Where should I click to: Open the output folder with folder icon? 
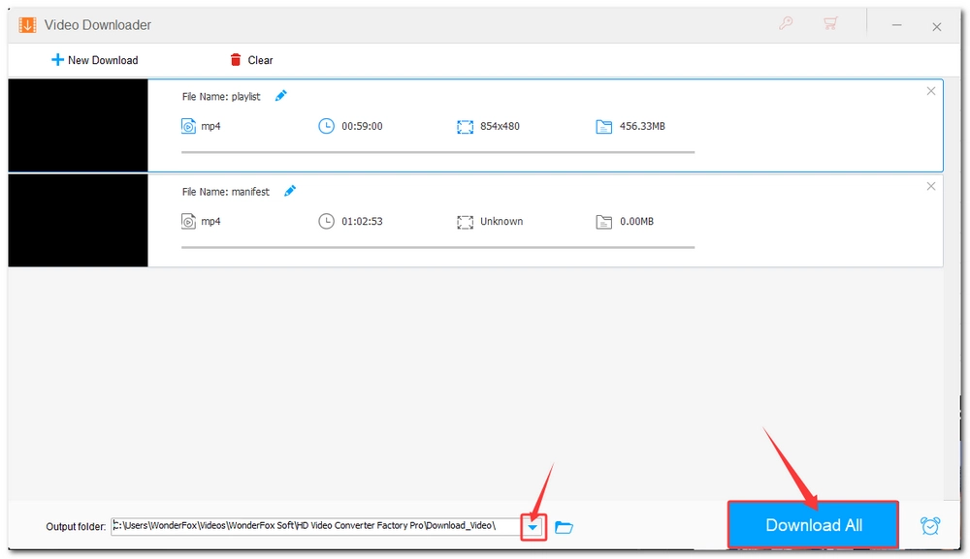tap(564, 527)
